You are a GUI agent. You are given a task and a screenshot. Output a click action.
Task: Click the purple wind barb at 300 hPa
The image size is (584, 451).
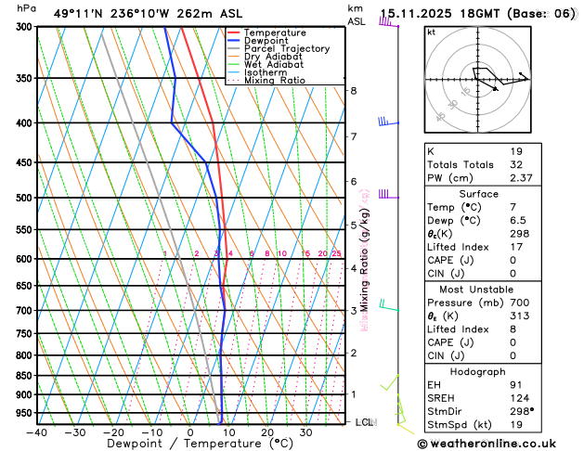click(389, 22)
